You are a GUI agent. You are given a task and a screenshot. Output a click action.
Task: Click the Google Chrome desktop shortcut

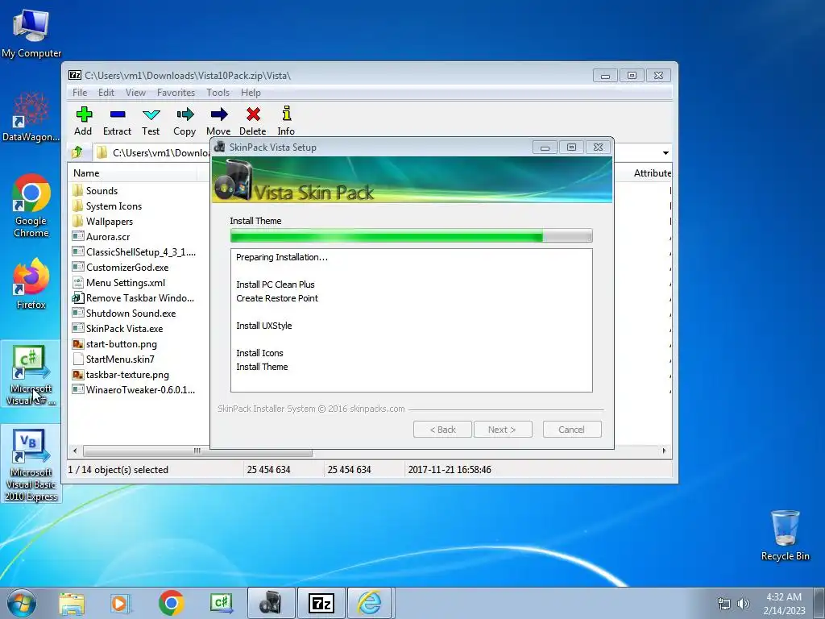point(31,206)
